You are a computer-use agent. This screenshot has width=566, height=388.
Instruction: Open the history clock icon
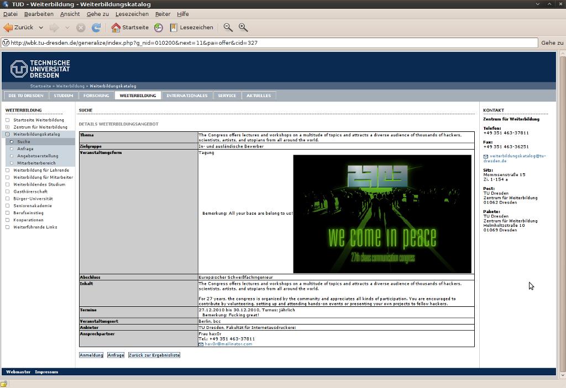coord(159,28)
